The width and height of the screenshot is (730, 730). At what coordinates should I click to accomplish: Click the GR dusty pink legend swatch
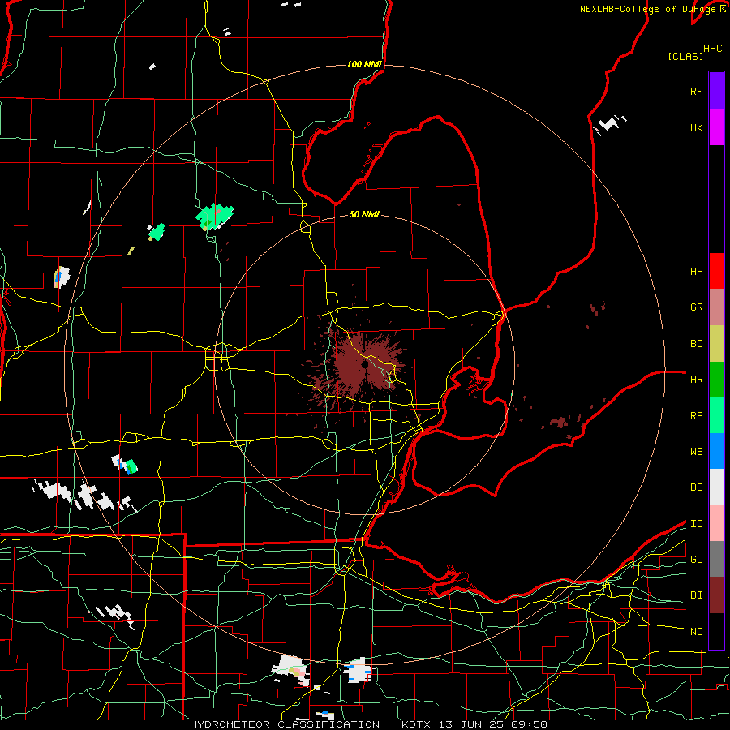coord(716,307)
